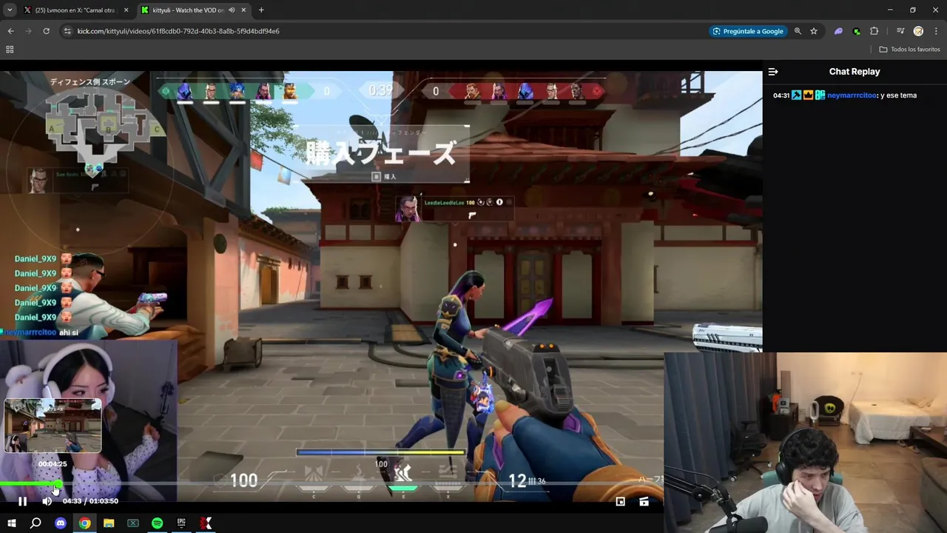Open the media controls playlist icon
The width and height of the screenshot is (947, 533).
(x=900, y=31)
